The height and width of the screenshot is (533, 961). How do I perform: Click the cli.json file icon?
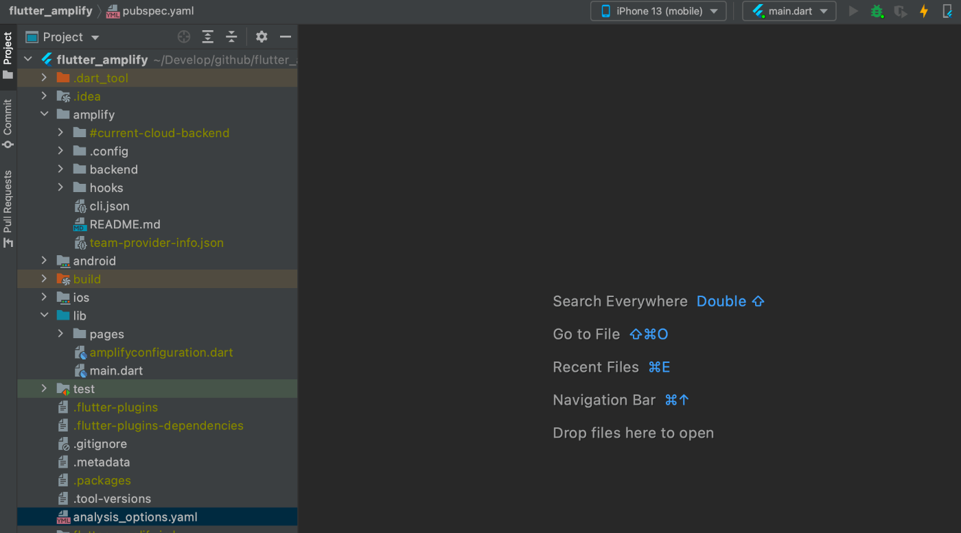coord(80,206)
